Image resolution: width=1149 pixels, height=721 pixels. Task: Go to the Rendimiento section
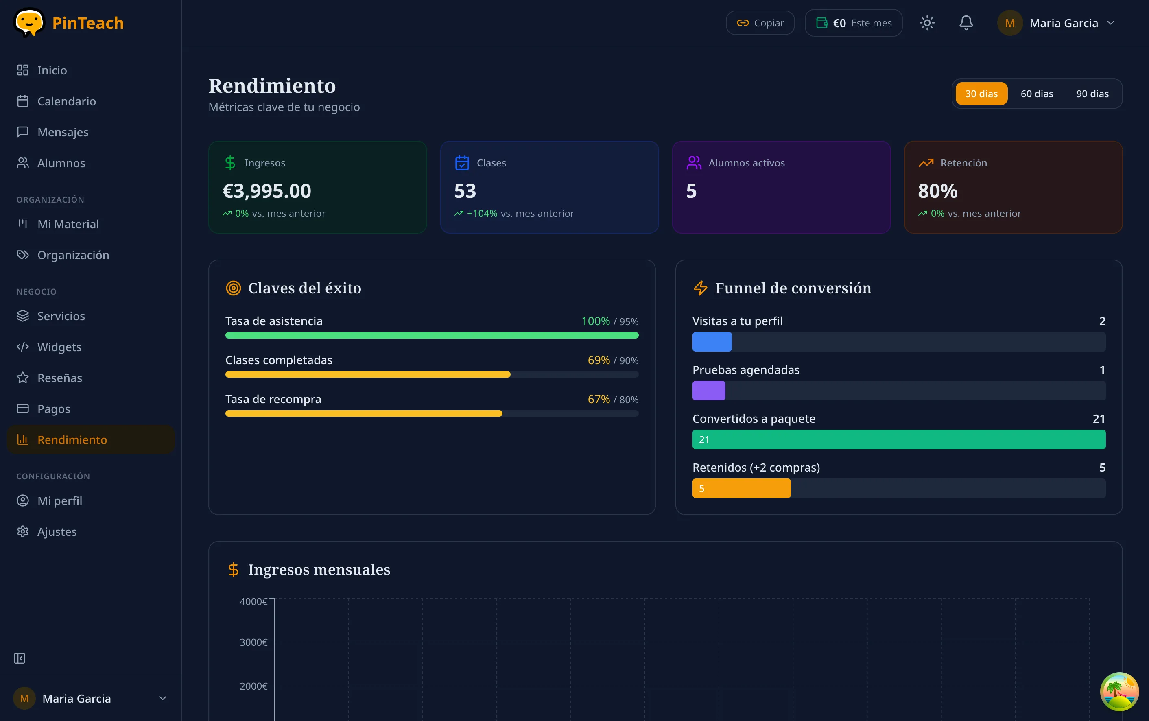pos(72,439)
